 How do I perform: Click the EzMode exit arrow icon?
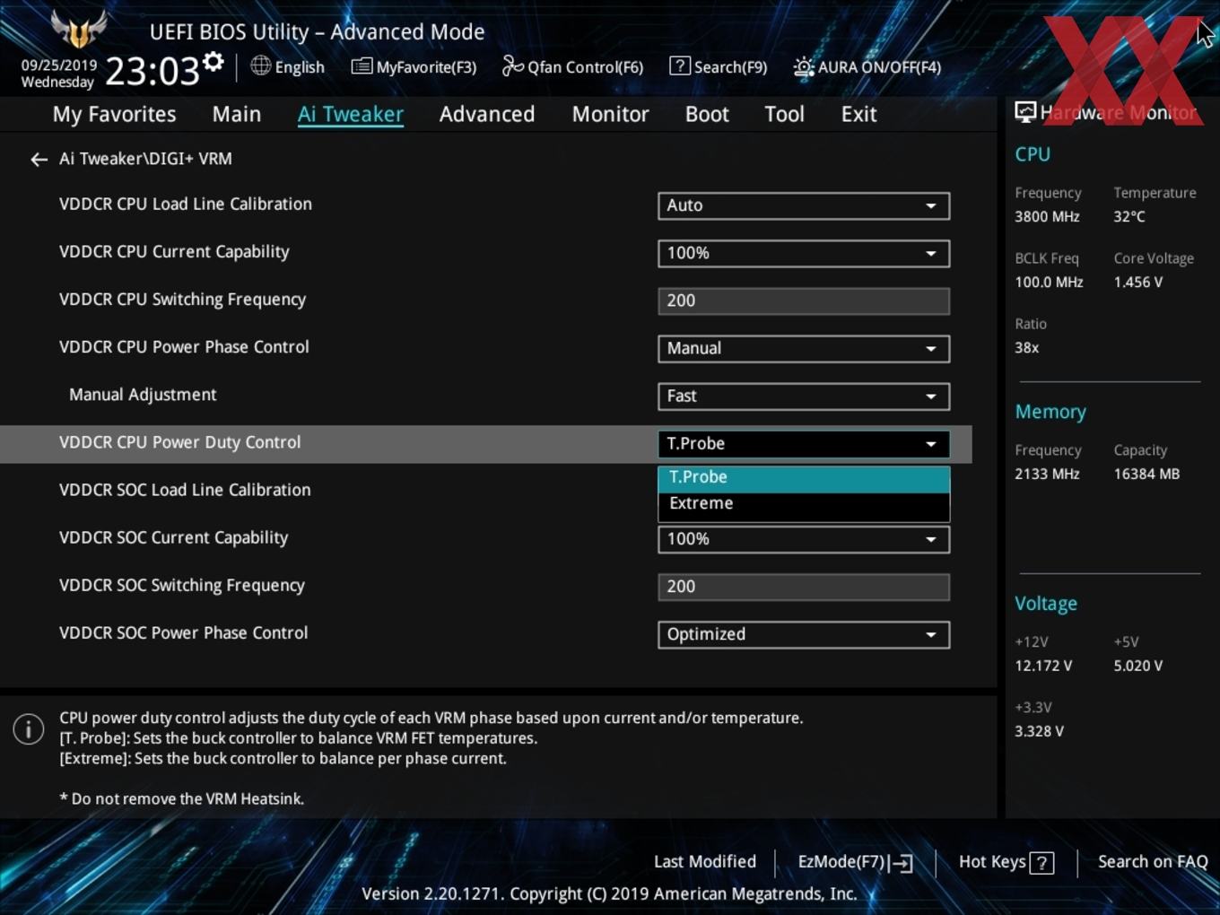pyautogui.click(x=902, y=863)
